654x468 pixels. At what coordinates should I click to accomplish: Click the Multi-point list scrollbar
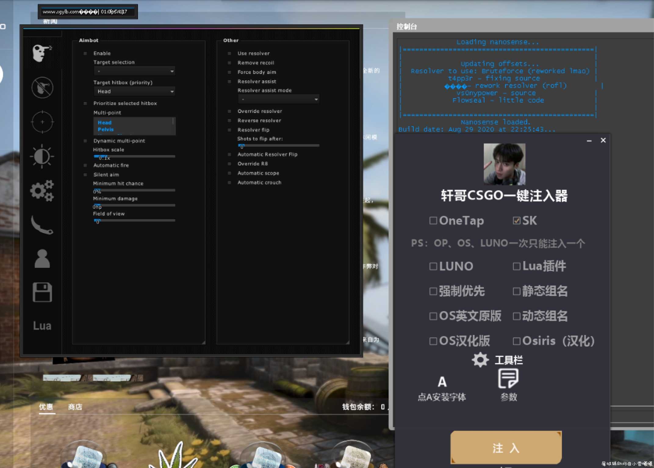(x=173, y=121)
